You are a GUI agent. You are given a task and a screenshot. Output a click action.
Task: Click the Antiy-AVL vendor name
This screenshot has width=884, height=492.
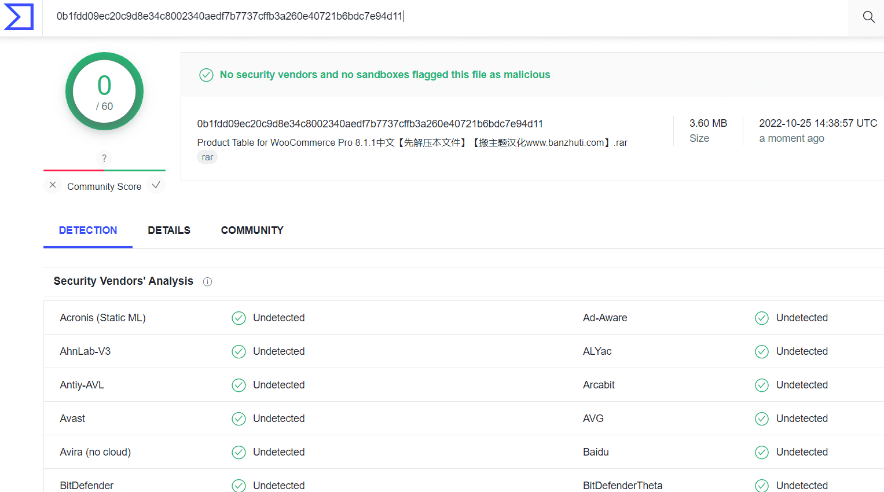pos(82,385)
